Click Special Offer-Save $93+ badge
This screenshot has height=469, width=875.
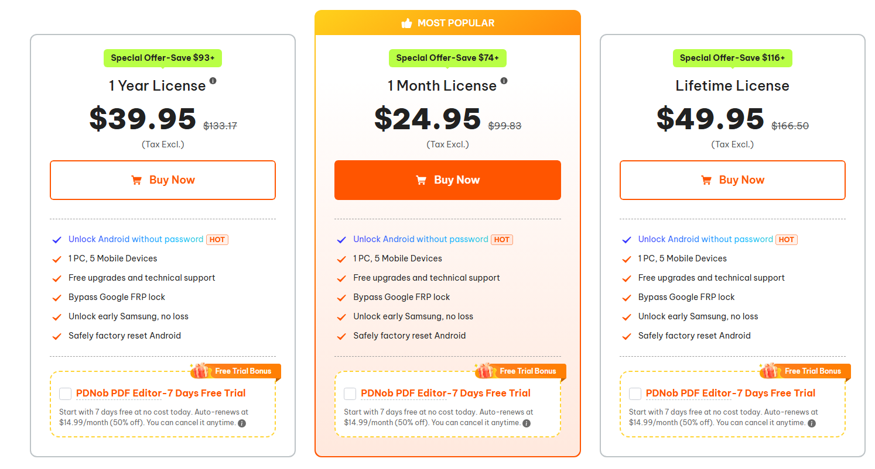[x=163, y=58]
